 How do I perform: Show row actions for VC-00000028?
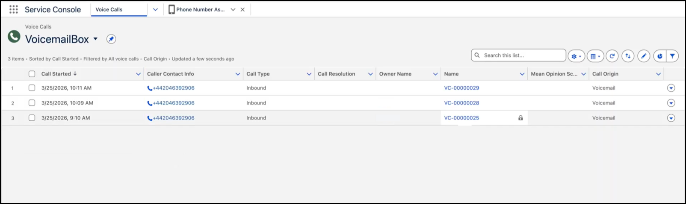point(671,103)
